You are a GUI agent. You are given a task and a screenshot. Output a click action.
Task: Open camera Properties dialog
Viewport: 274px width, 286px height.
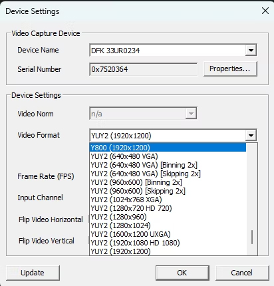(230, 69)
